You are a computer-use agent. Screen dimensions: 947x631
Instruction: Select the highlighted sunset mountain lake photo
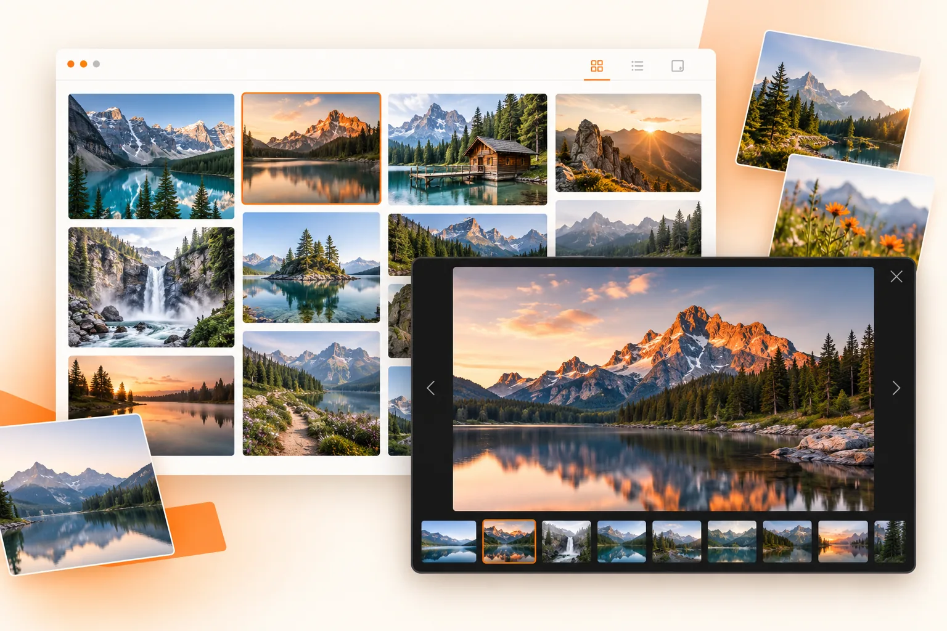pos(311,149)
